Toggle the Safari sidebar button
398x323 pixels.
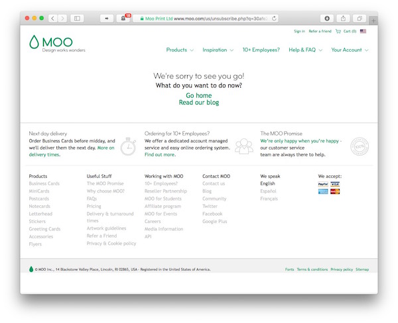pyautogui.click(x=77, y=19)
